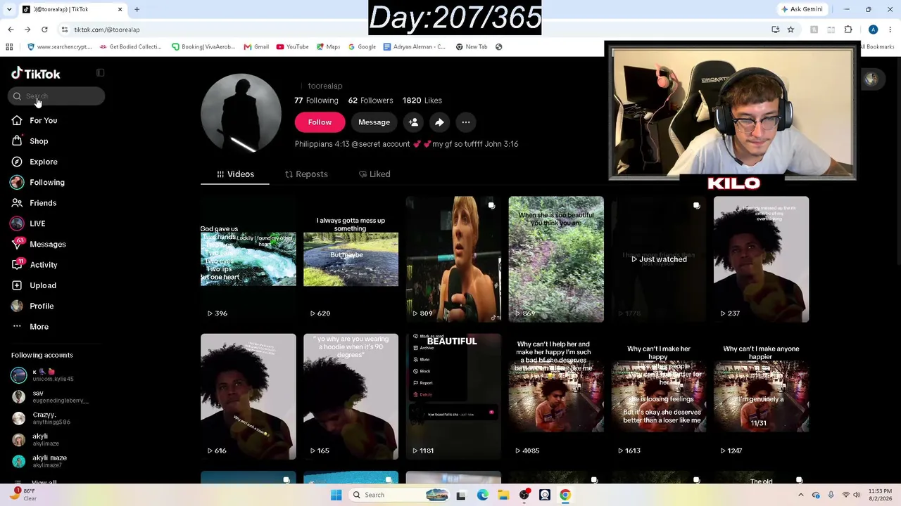Follow the toorealap account
Image resolution: width=901 pixels, height=506 pixels.
tap(320, 122)
